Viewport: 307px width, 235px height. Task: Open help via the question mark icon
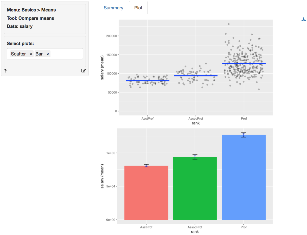tap(5, 71)
